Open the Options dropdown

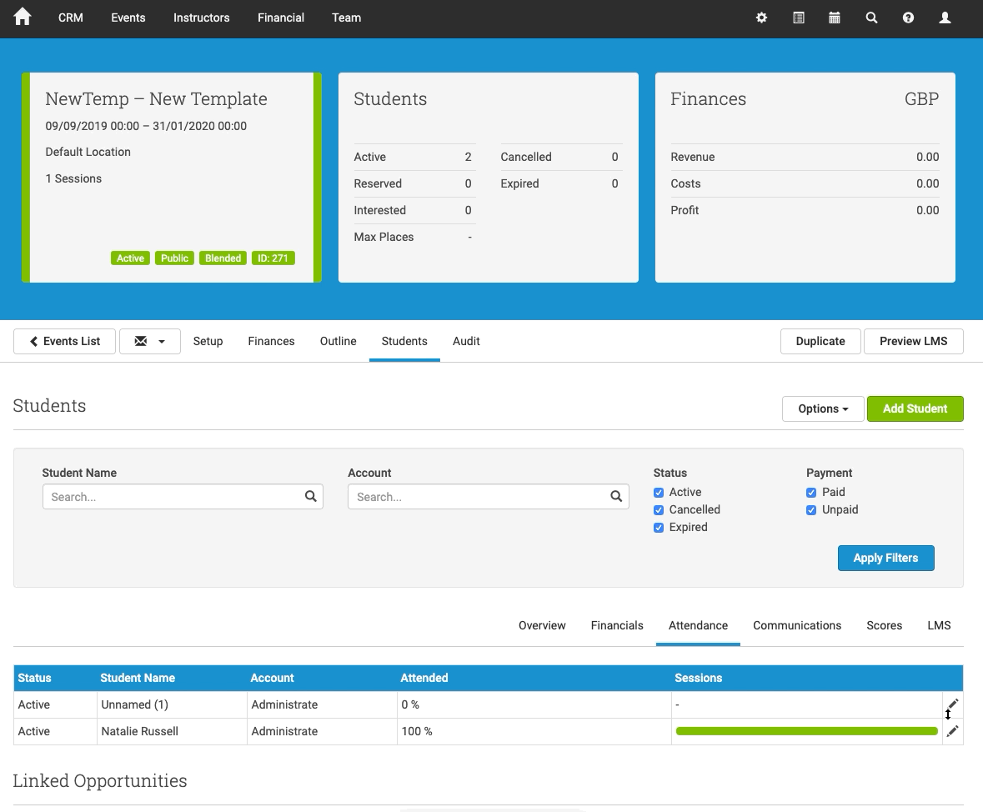click(823, 409)
